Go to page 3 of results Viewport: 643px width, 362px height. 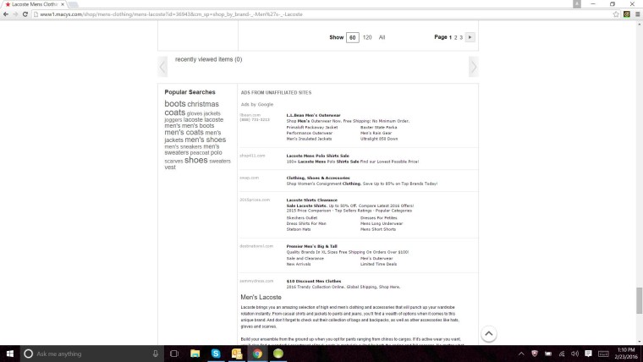[x=461, y=37]
